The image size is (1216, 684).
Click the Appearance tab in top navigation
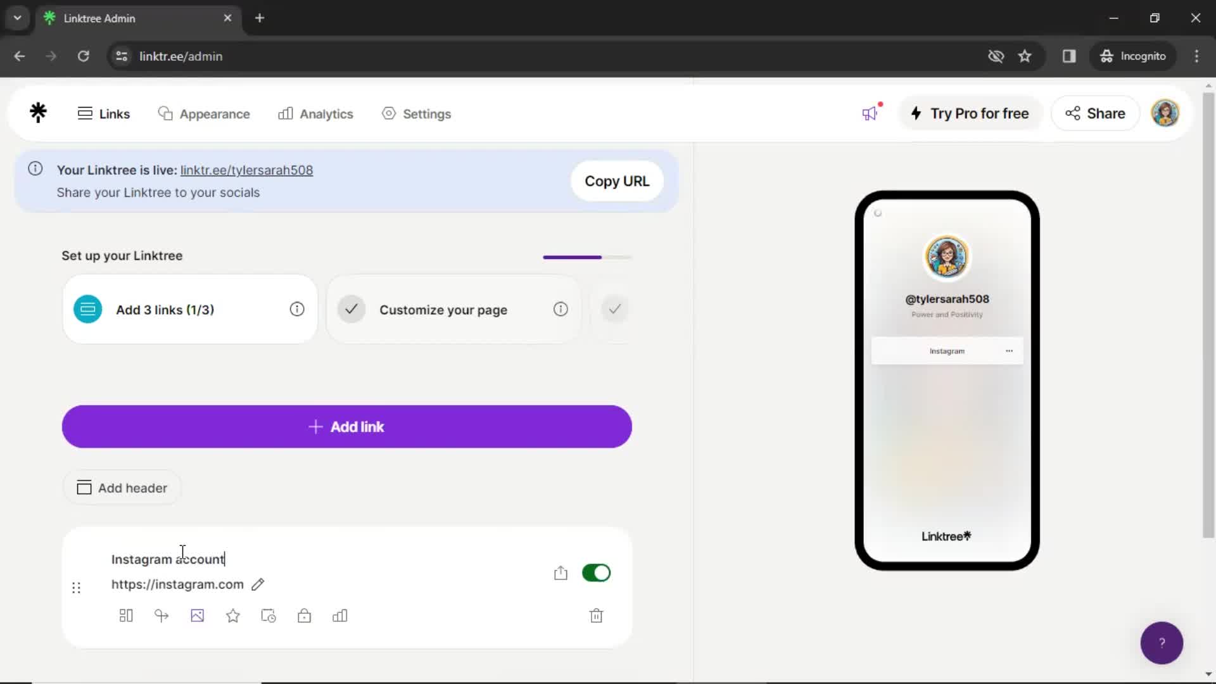205,113
